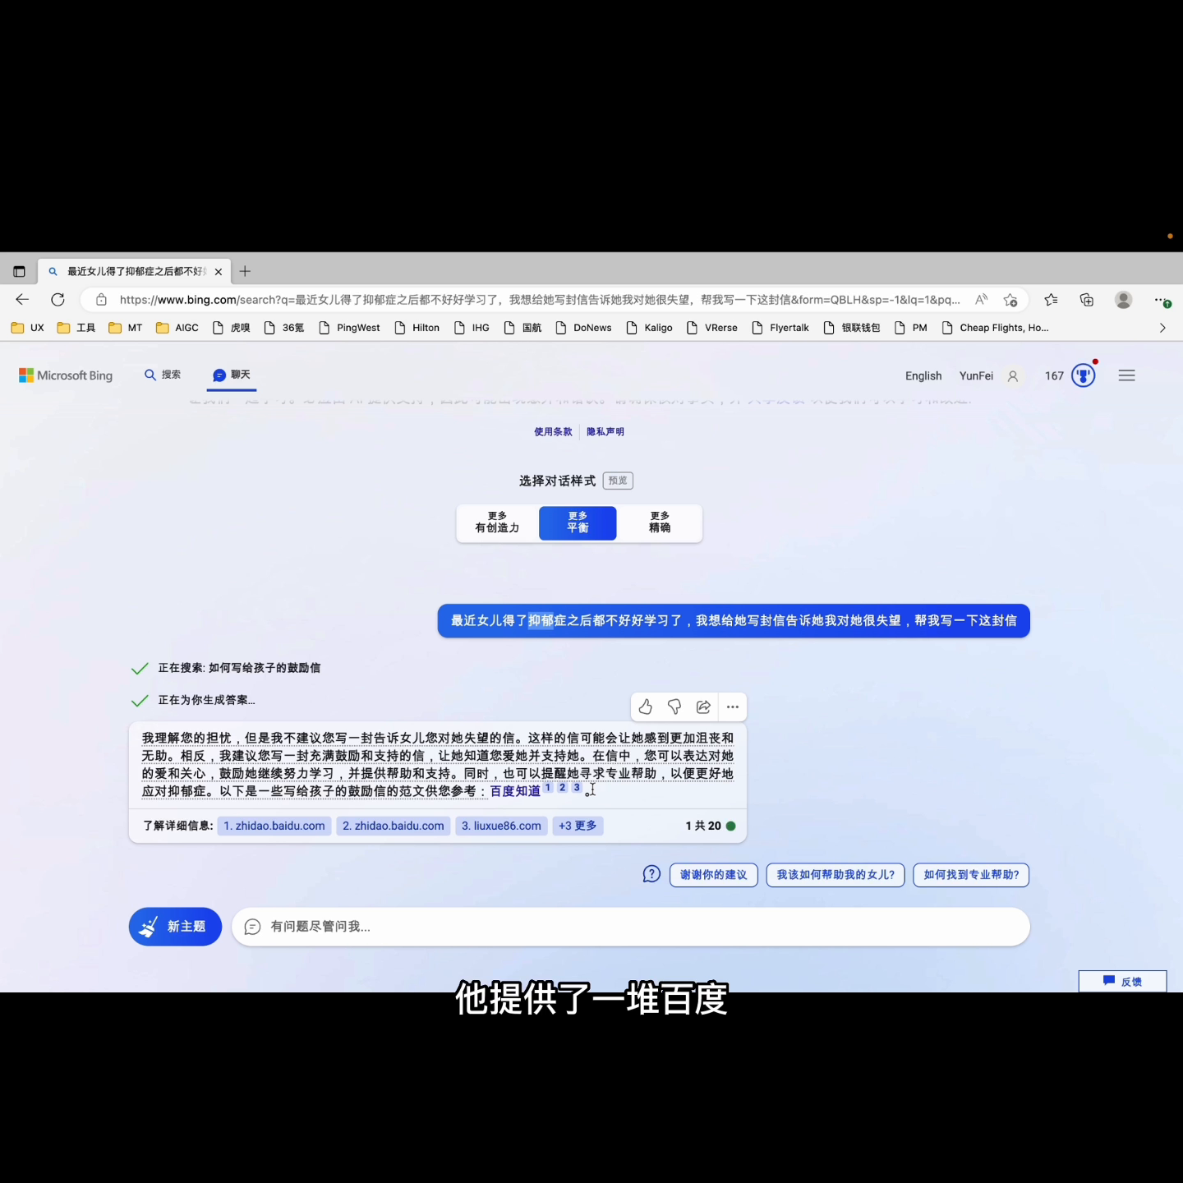
Task: Reload the page with the refresh icon
Action: [x=58, y=300]
